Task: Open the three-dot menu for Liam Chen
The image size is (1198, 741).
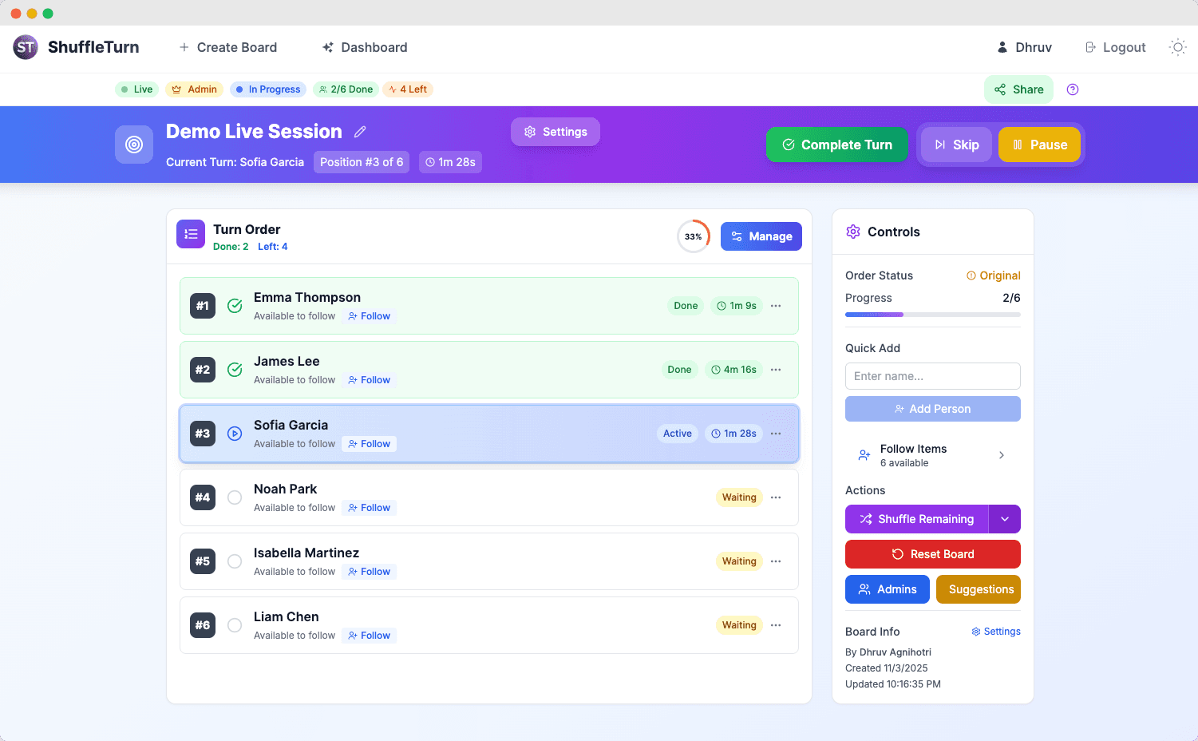Action: [x=776, y=625]
